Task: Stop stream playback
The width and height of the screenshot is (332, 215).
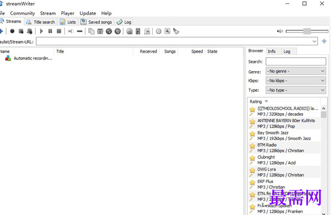Action: pos(59,31)
